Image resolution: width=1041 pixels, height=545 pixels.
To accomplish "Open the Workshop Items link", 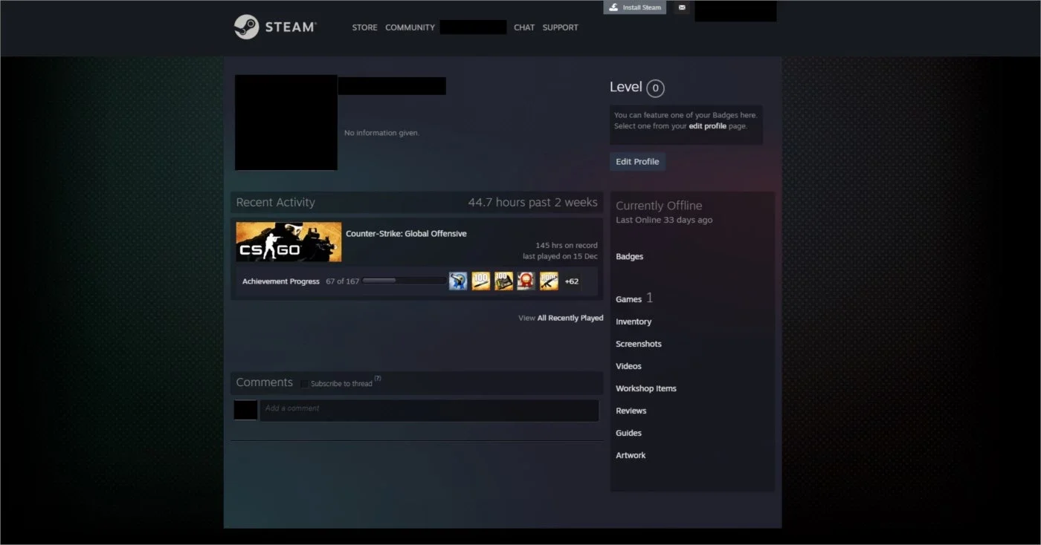I will click(x=645, y=388).
